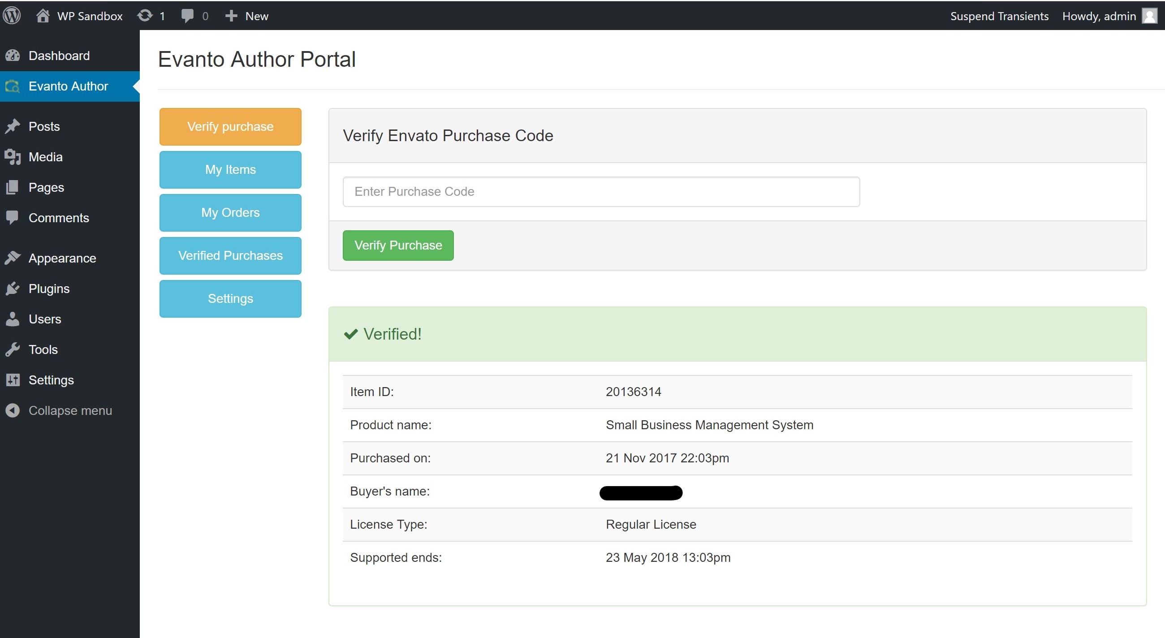Click Suspend Transients in admin bar
Image resolution: width=1165 pixels, height=638 pixels.
tap(999, 16)
